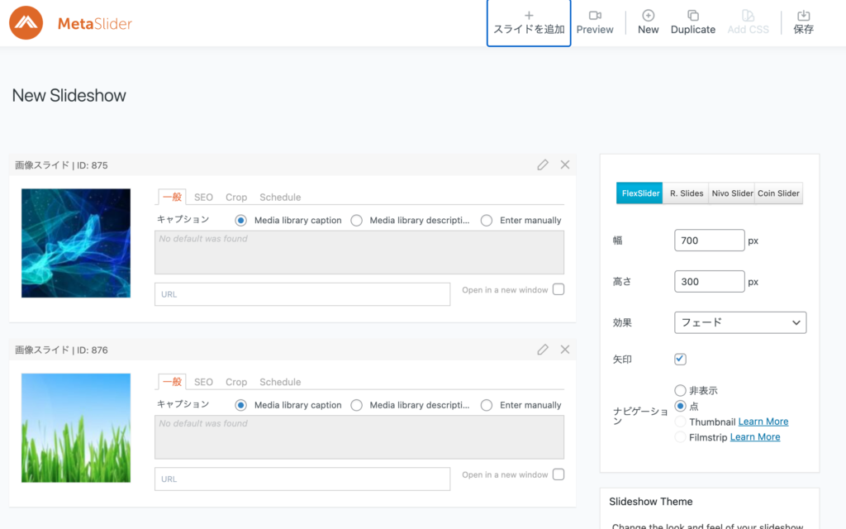
Task: Switch to SEO tab on slide 875
Action: point(203,198)
